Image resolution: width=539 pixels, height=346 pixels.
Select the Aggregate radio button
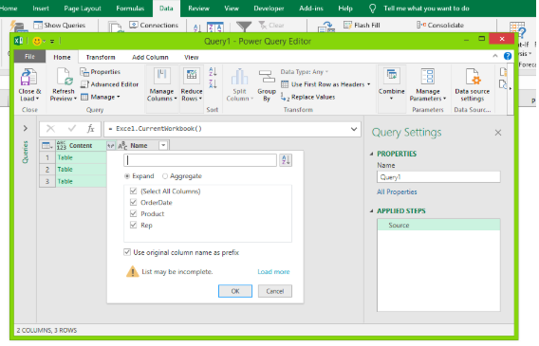click(165, 176)
